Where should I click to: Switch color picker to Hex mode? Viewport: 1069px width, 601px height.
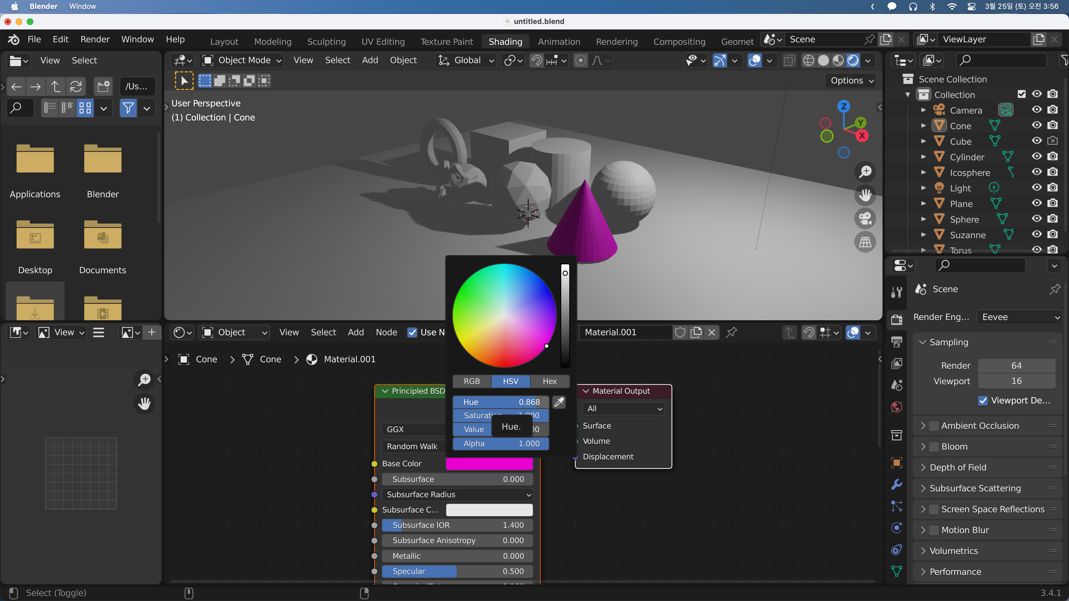click(550, 381)
